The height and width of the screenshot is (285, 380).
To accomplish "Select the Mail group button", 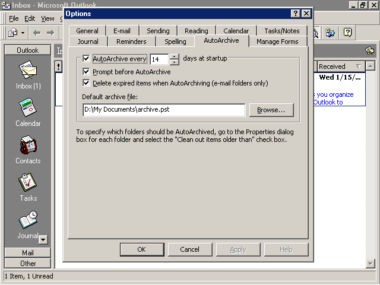I will click(x=28, y=252).
